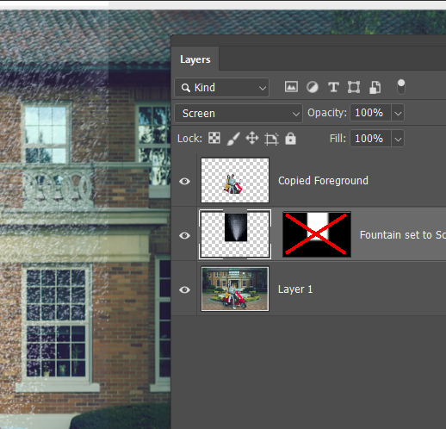Open the Kind filter dropdown

tap(222, 88)
